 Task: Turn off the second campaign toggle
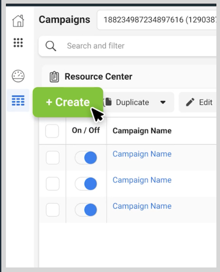pyautogui.click(x=86, y=184)
